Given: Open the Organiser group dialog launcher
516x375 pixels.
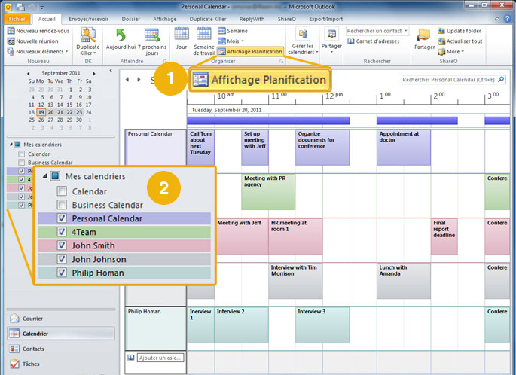Looking at the screenshot, I should (282, 61).
